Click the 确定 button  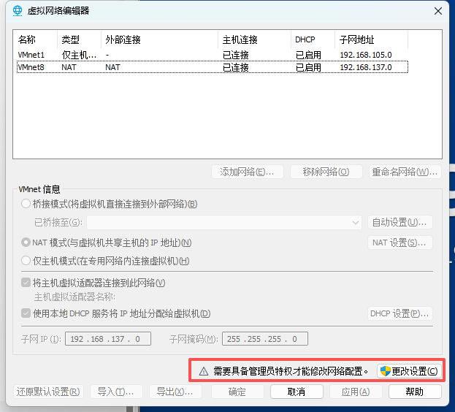pyautogui.click(x=237, y=392)
